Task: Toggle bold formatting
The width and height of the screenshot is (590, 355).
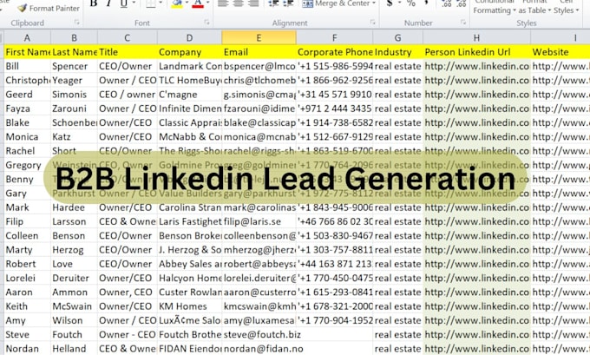Action: click(94, 3)
